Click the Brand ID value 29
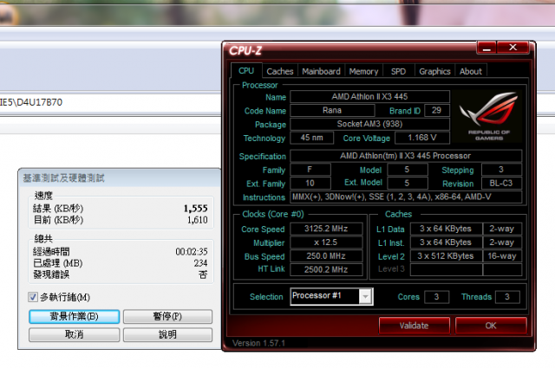 tap(437, 110)
